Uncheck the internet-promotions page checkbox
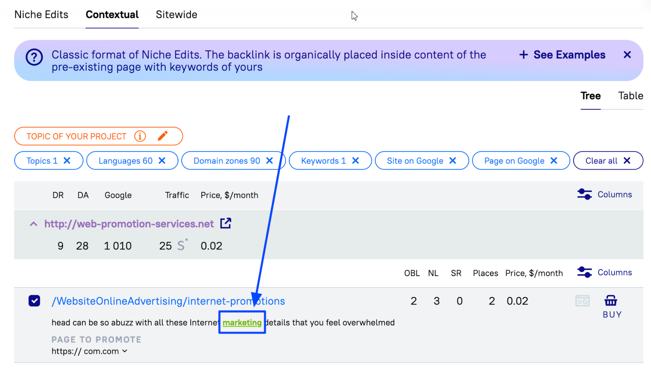This screenshot has height=368, width=651. 34,301
